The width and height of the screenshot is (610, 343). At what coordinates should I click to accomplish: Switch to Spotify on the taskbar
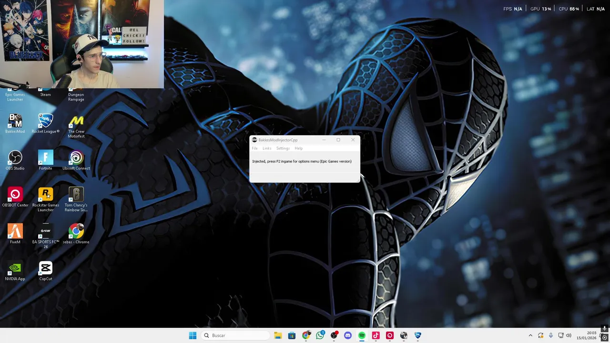(362, 335)
